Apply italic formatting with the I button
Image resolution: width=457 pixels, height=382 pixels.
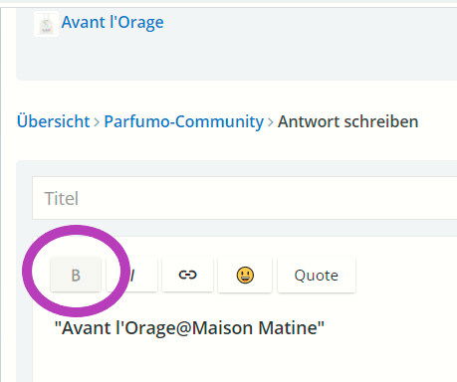[x=131, y=275]
